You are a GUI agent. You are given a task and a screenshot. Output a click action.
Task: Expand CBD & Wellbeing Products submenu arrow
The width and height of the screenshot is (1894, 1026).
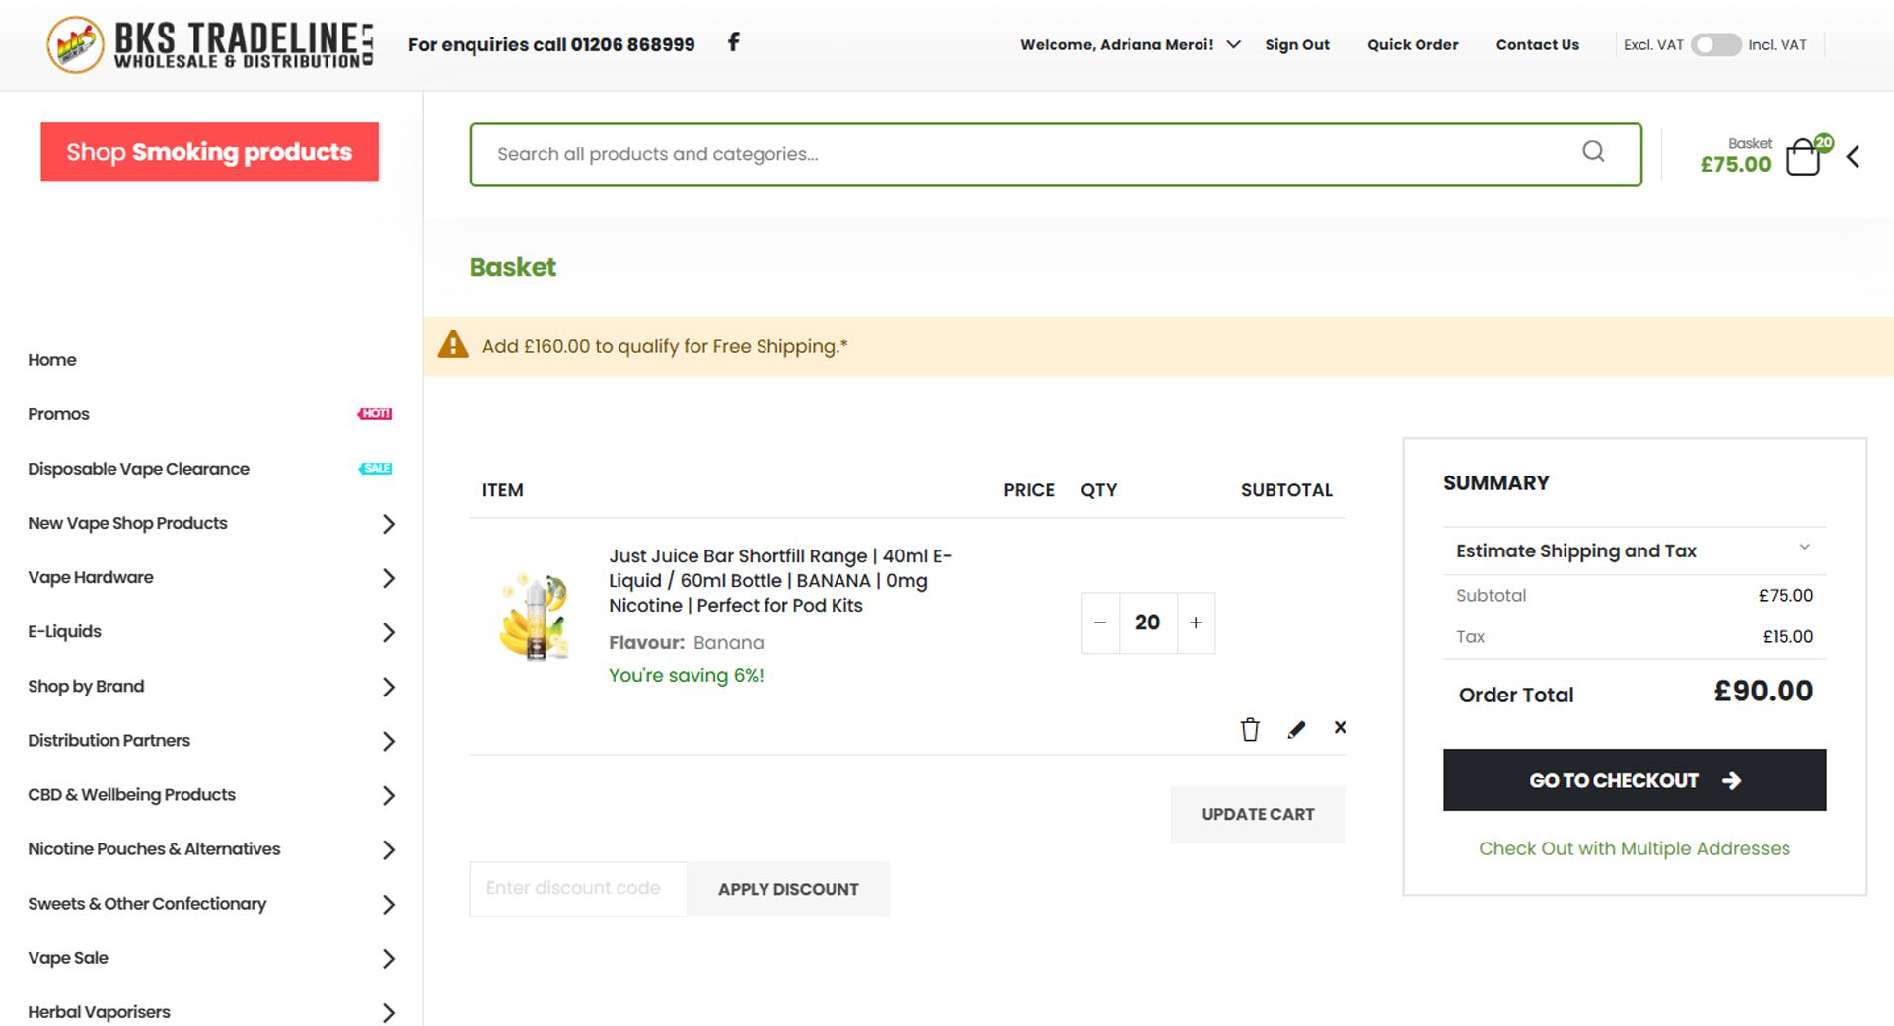pyautogui.click(x=389, y=795)
